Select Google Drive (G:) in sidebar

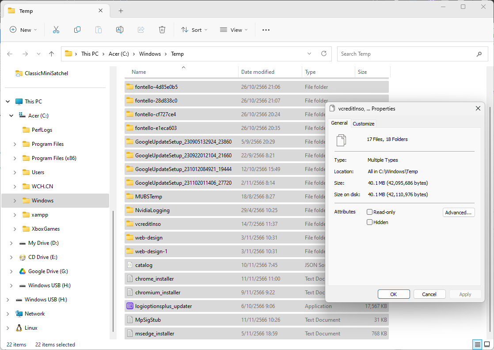[x=48, y=271]
